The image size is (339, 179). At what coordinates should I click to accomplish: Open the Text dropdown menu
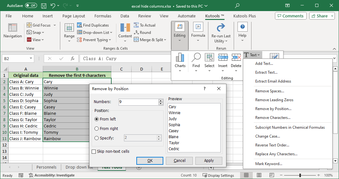click(x=252, y=55)
